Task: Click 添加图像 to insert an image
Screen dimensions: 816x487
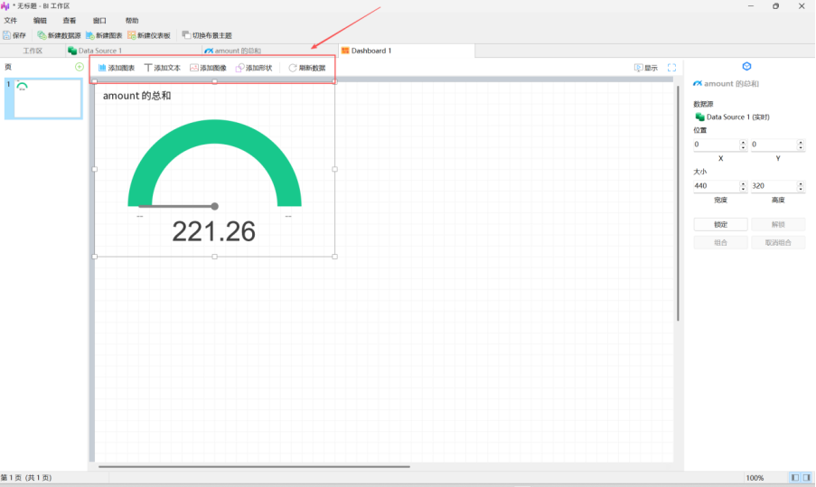Action: coord(209,68)
